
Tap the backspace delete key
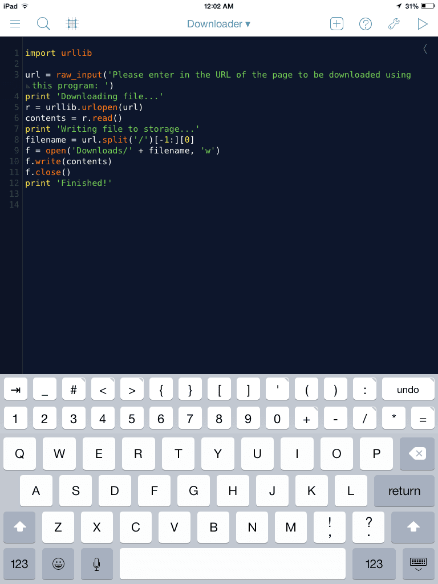(417, 453)
